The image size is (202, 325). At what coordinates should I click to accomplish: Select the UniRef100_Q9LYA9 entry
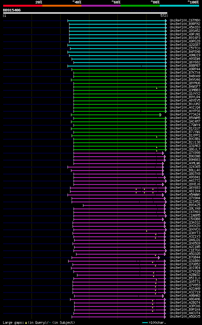click(x=185, y=209)
